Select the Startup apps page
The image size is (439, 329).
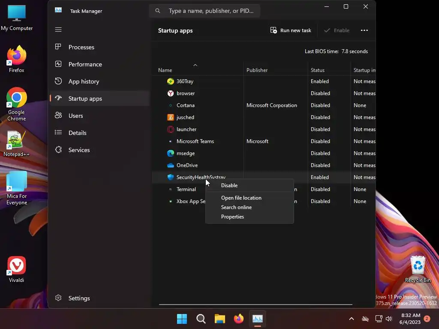[99, 99]
